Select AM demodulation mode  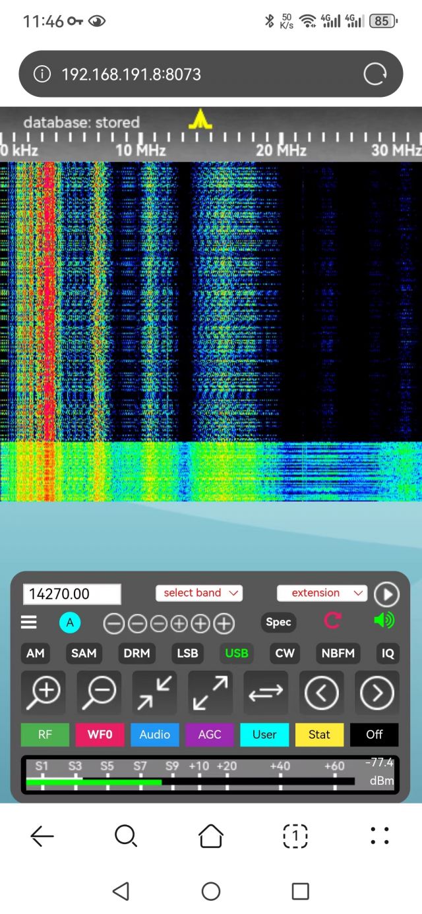pos(36,654)
